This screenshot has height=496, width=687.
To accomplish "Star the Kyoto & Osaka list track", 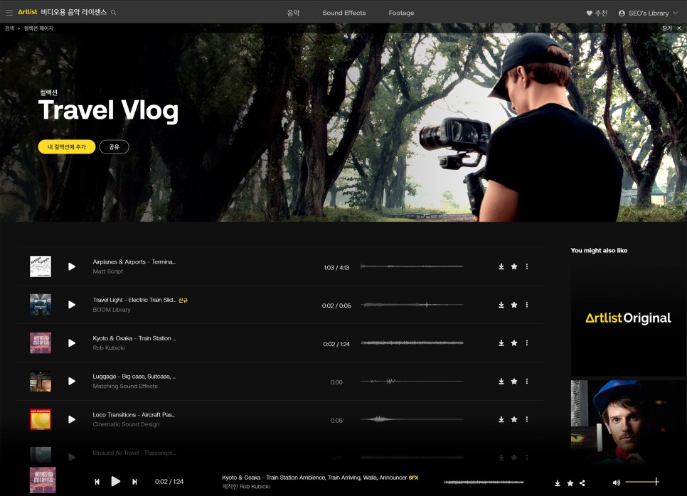I will click(514, 343).
